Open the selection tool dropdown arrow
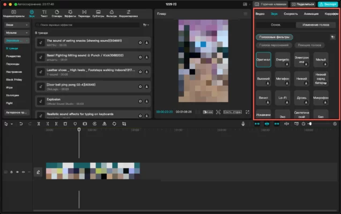 pos(12,124)
